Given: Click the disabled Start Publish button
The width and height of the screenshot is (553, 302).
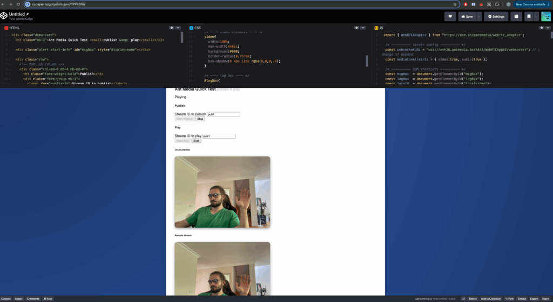Looking at the screenshot, I should pyautogui.click(x=185, y=119).
